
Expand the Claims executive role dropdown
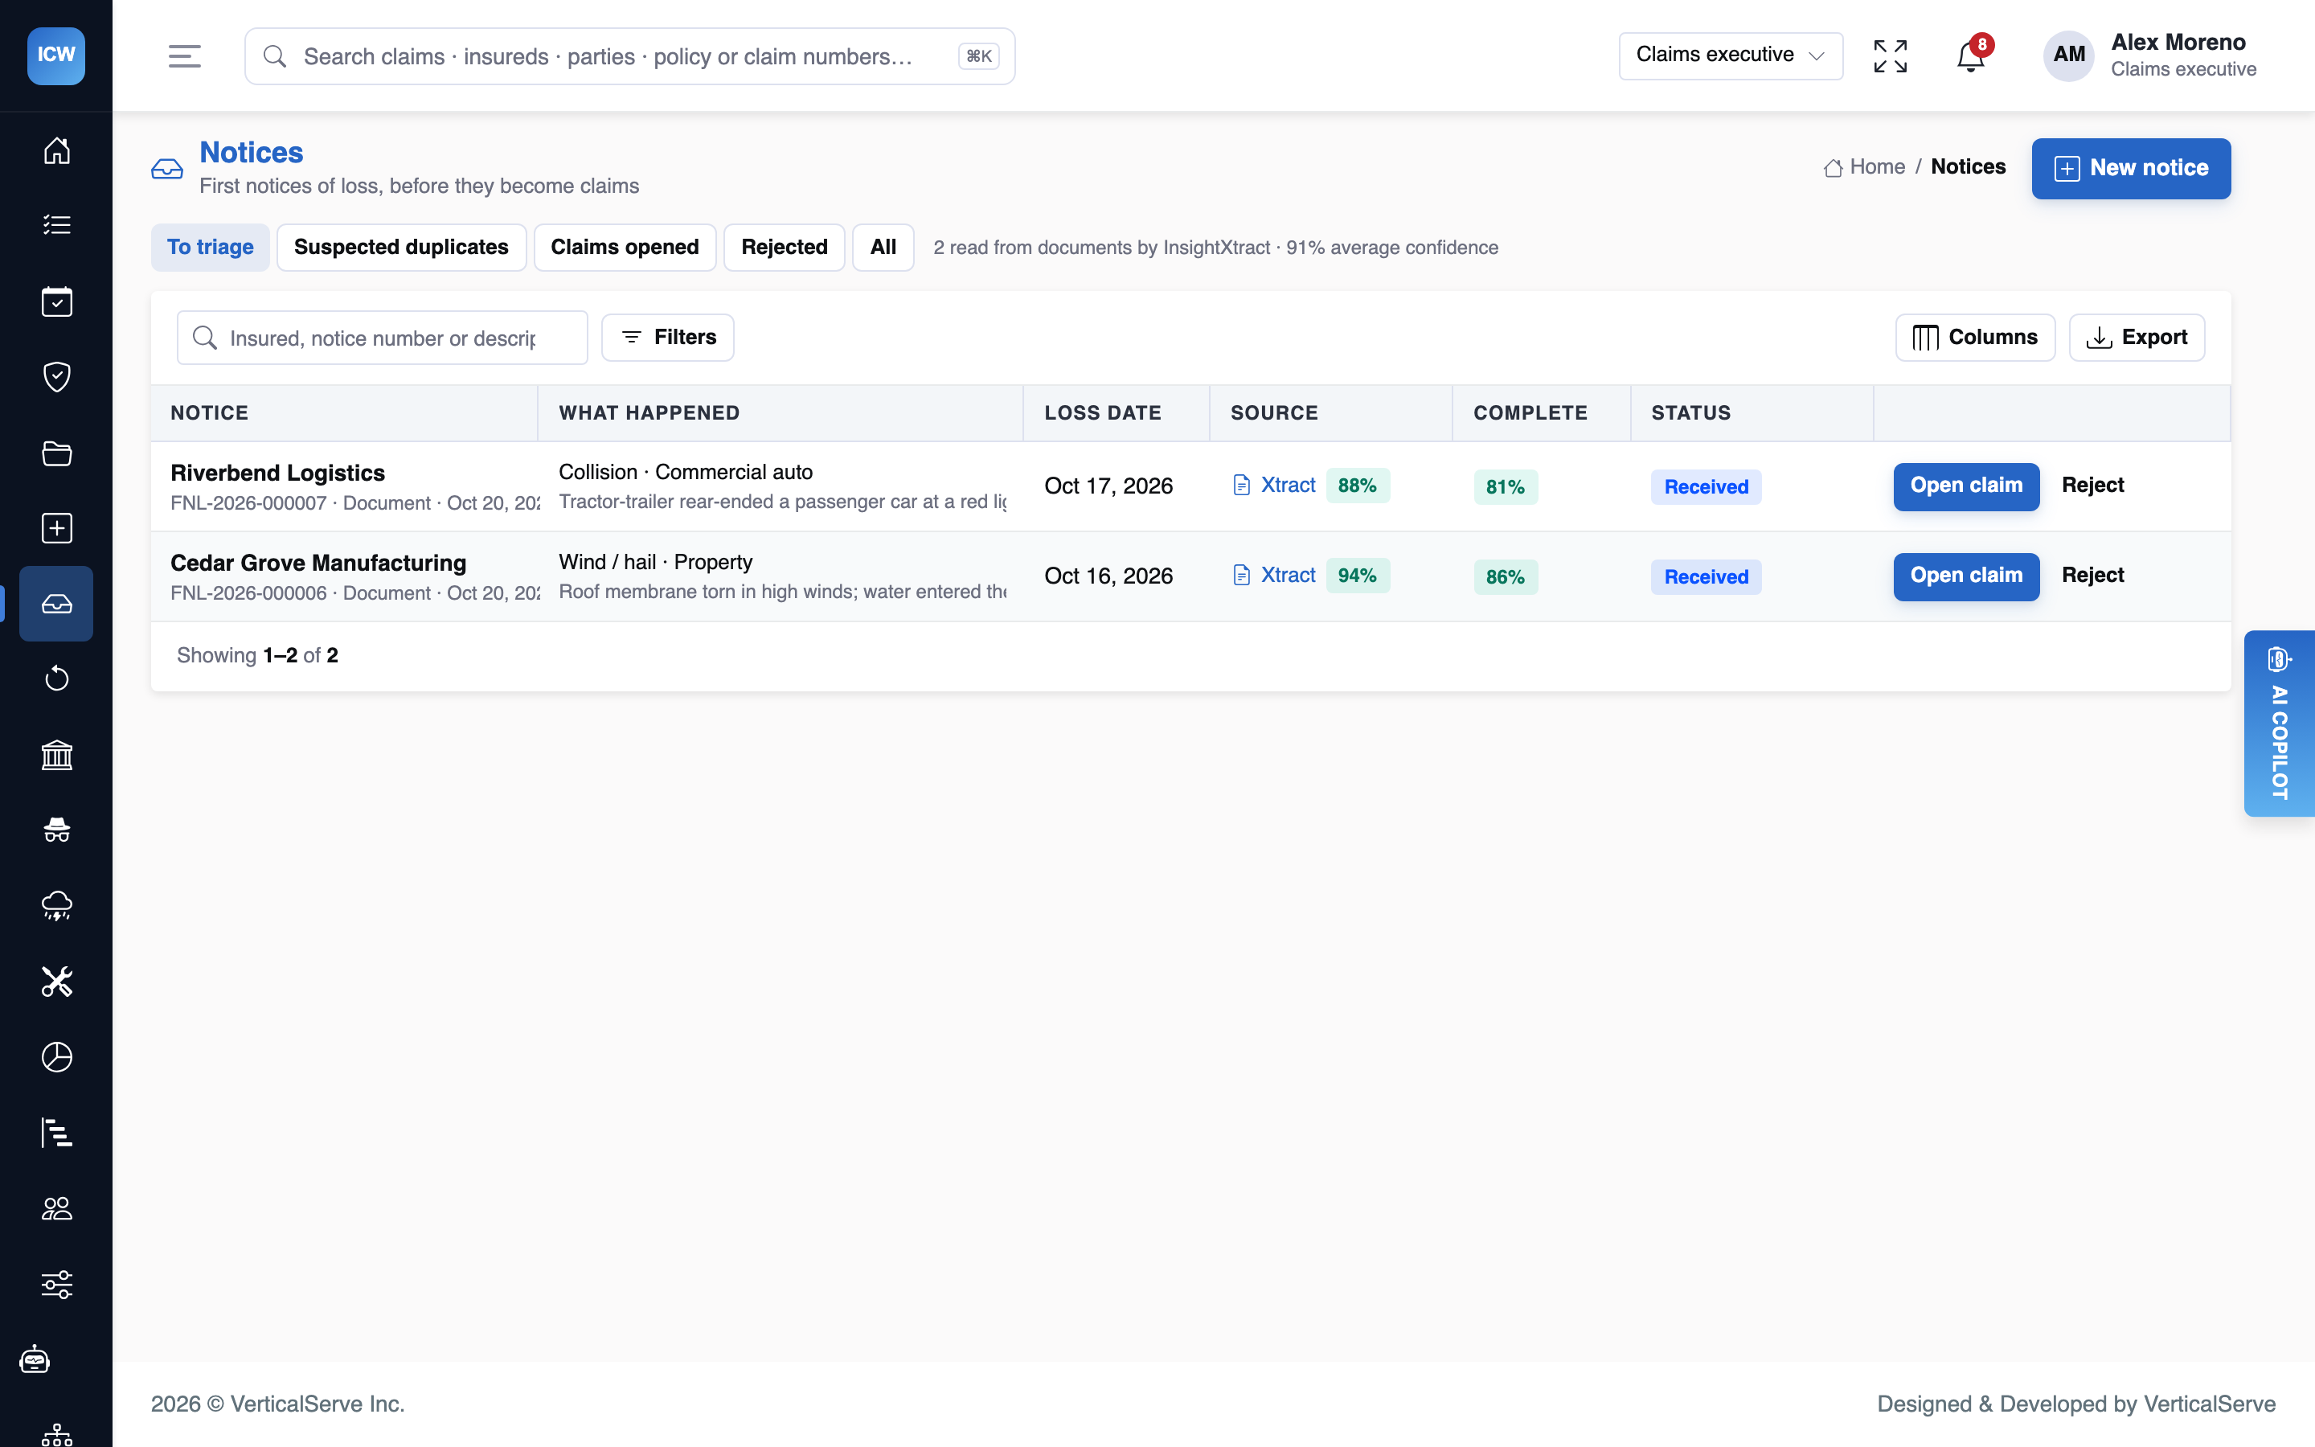(1731, 55)
